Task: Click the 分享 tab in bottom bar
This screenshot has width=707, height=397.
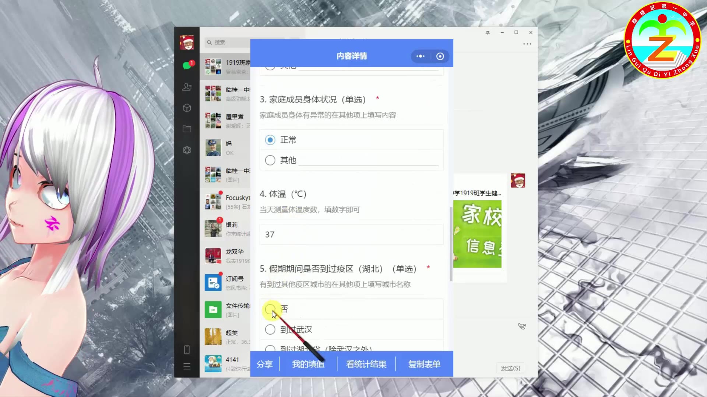Action: coord(265,364)
